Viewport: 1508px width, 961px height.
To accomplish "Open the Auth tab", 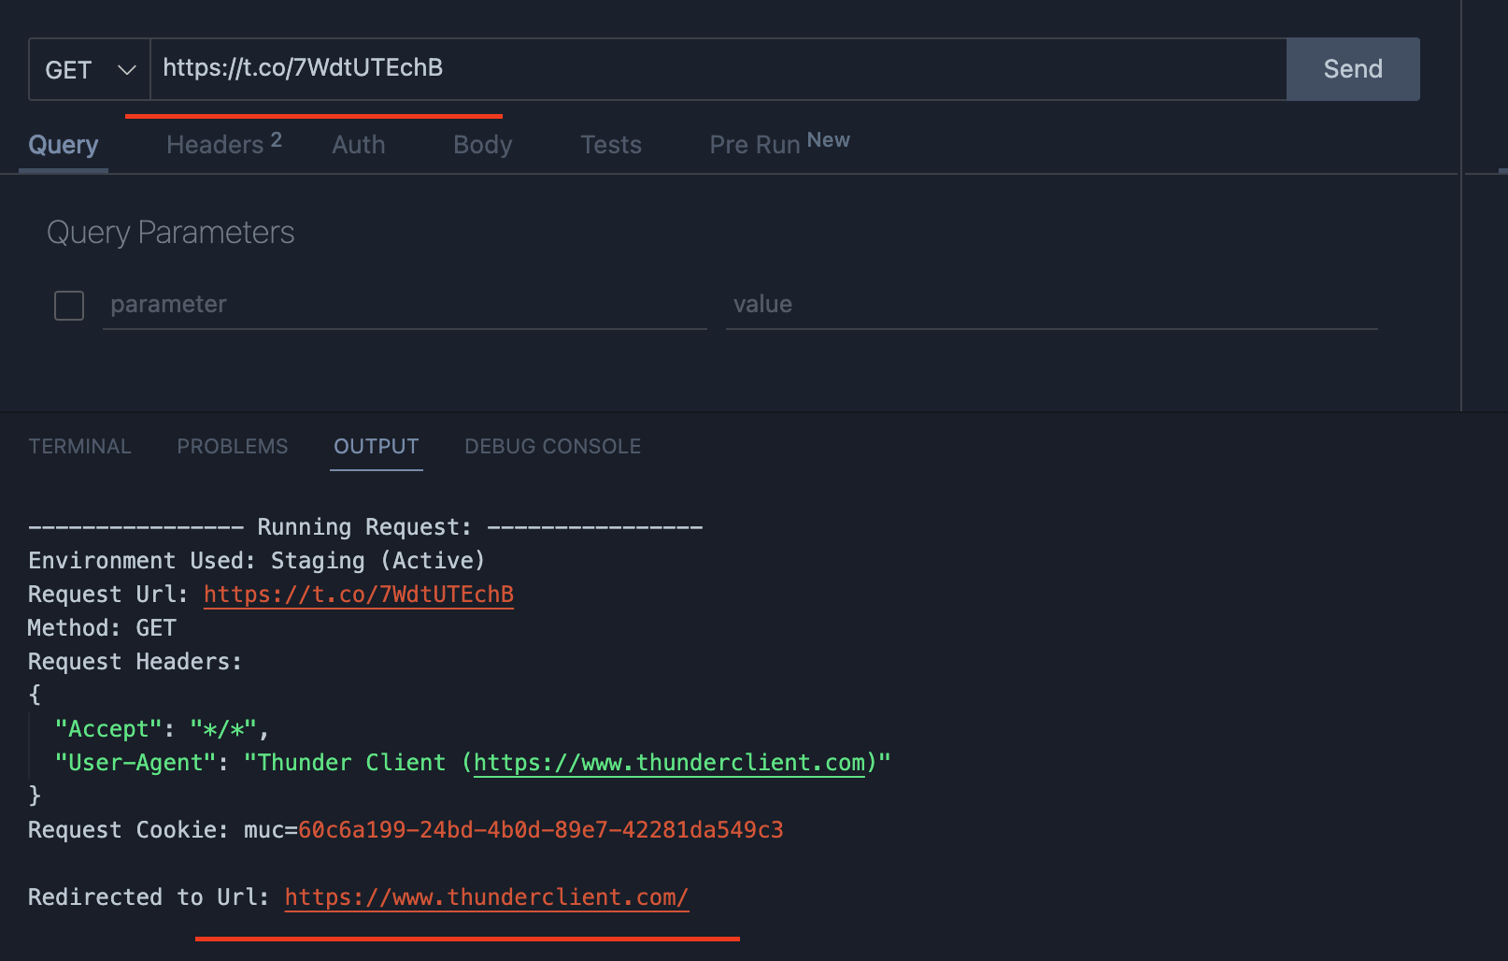I will tap(358, 145).
